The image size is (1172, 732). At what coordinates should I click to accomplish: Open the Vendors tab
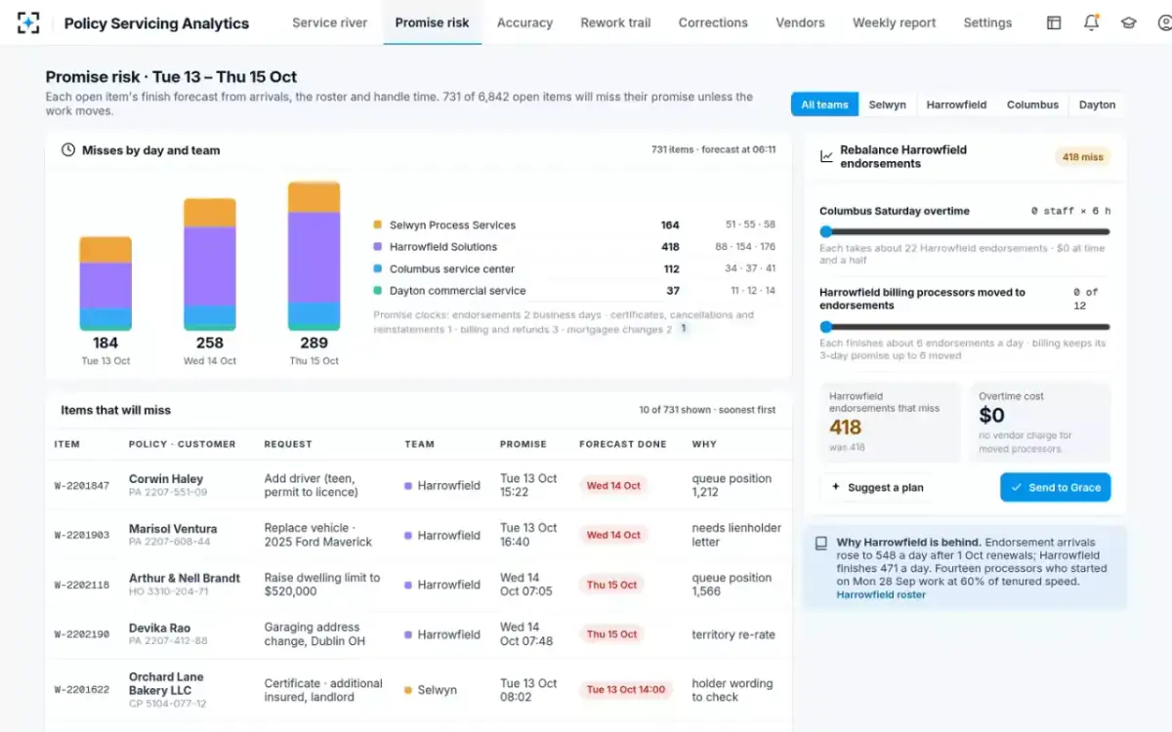[x=800, y=22]
